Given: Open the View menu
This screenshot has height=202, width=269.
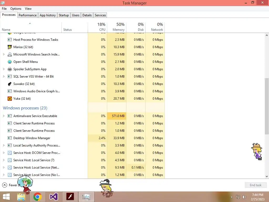Looking at the screenshot, I should coord(28,9).
